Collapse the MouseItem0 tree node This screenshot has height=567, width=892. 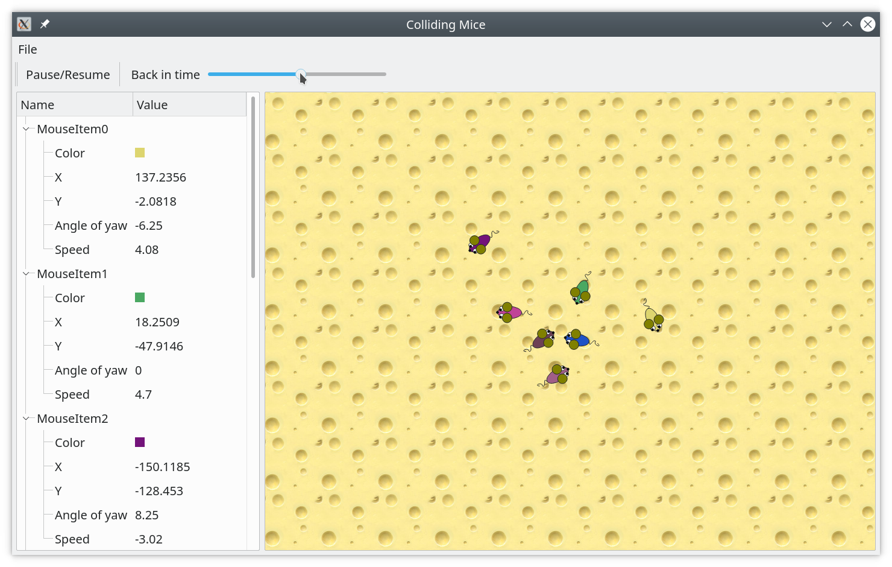(x=26, y=129)
